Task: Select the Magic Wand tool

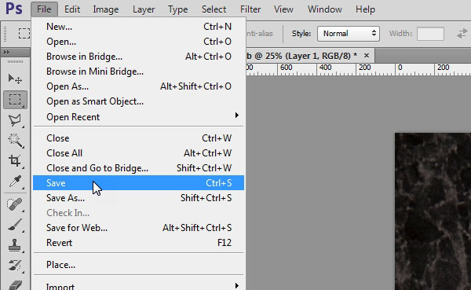Action: pyautogui.click(x=15, y=141)
